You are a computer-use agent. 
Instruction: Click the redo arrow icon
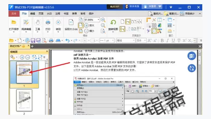75,40
